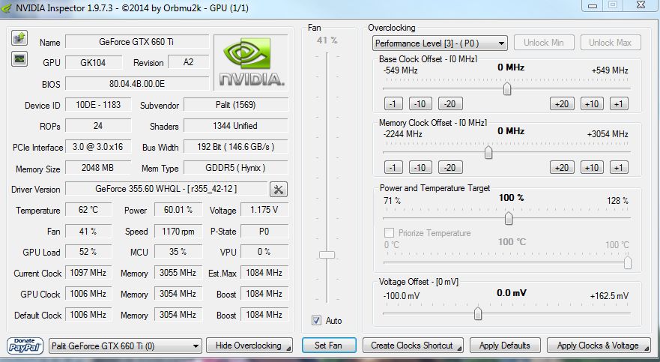Screen dimensions: 660x362
Task: Toggle the Auto fan checkbox
Action: 317,321
